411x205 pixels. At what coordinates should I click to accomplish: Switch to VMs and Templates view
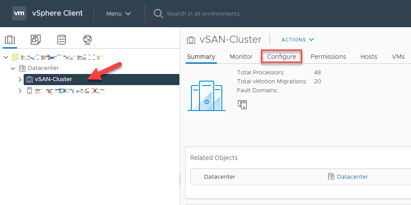tap(35, 40)
